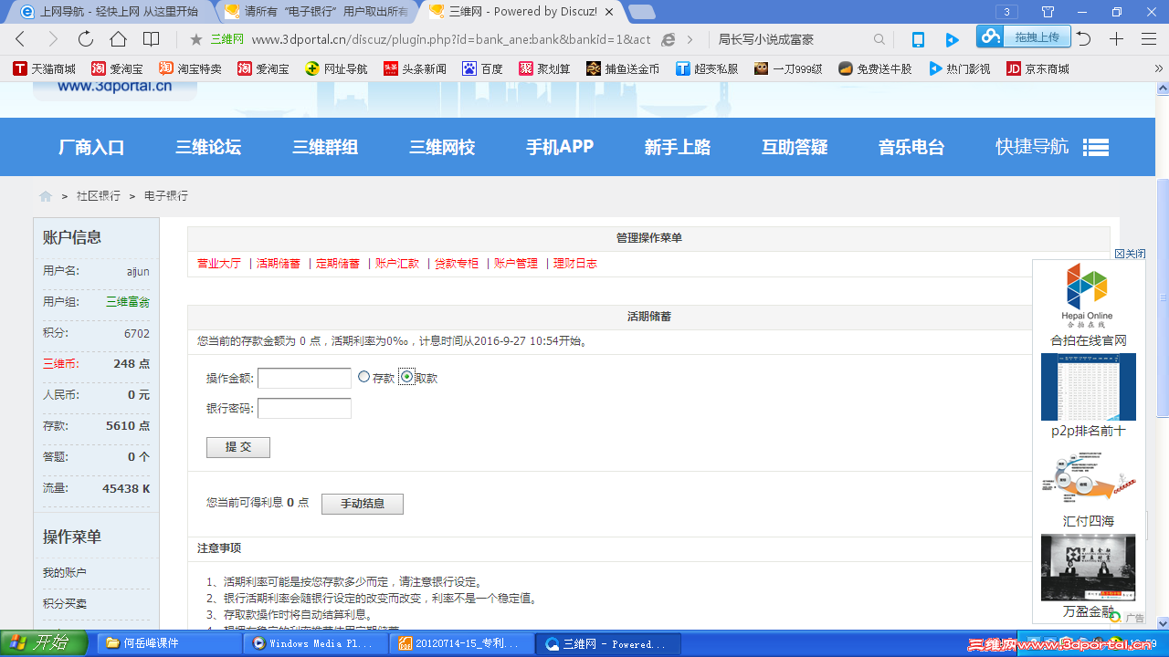Go back using the browser back arrow
The width and height of the screenshot is (1169, 657).
(x=20, y=39)
